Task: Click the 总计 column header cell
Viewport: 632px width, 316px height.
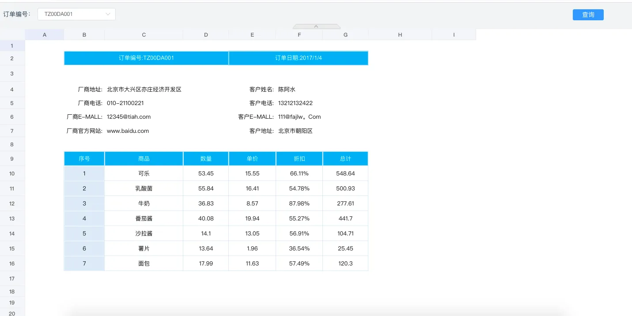Action: (345, 159)
